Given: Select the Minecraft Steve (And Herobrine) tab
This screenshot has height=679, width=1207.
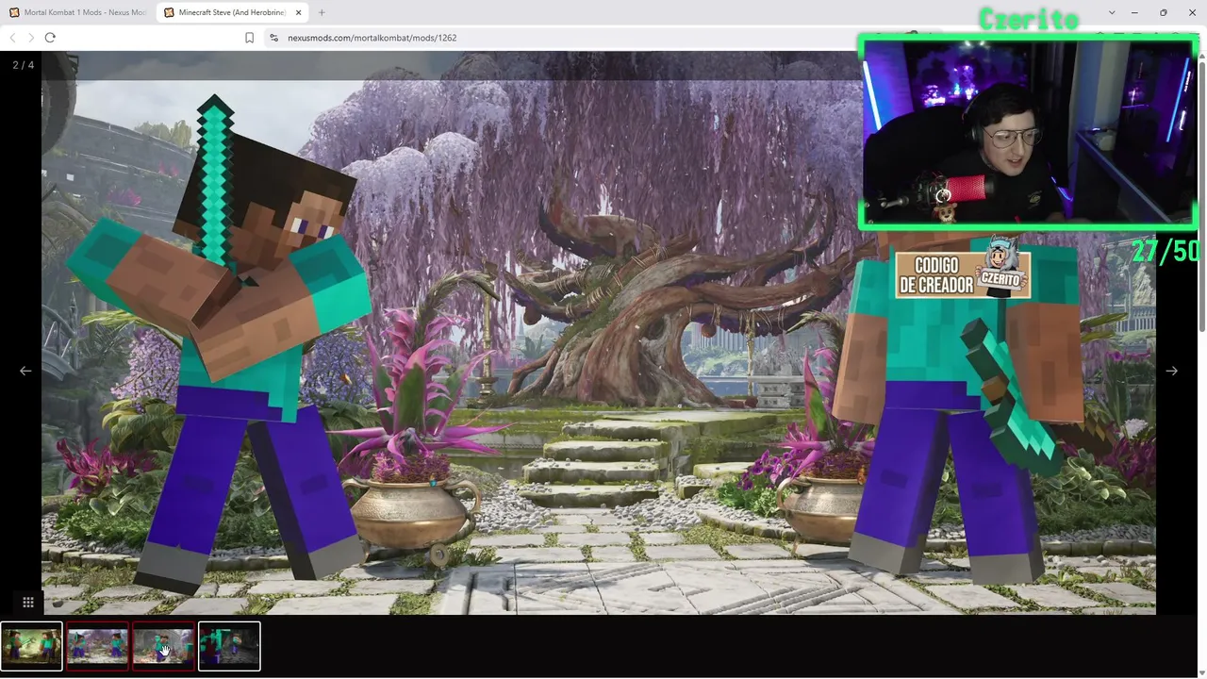Looking at the screenshot, I should pos(233,12).
